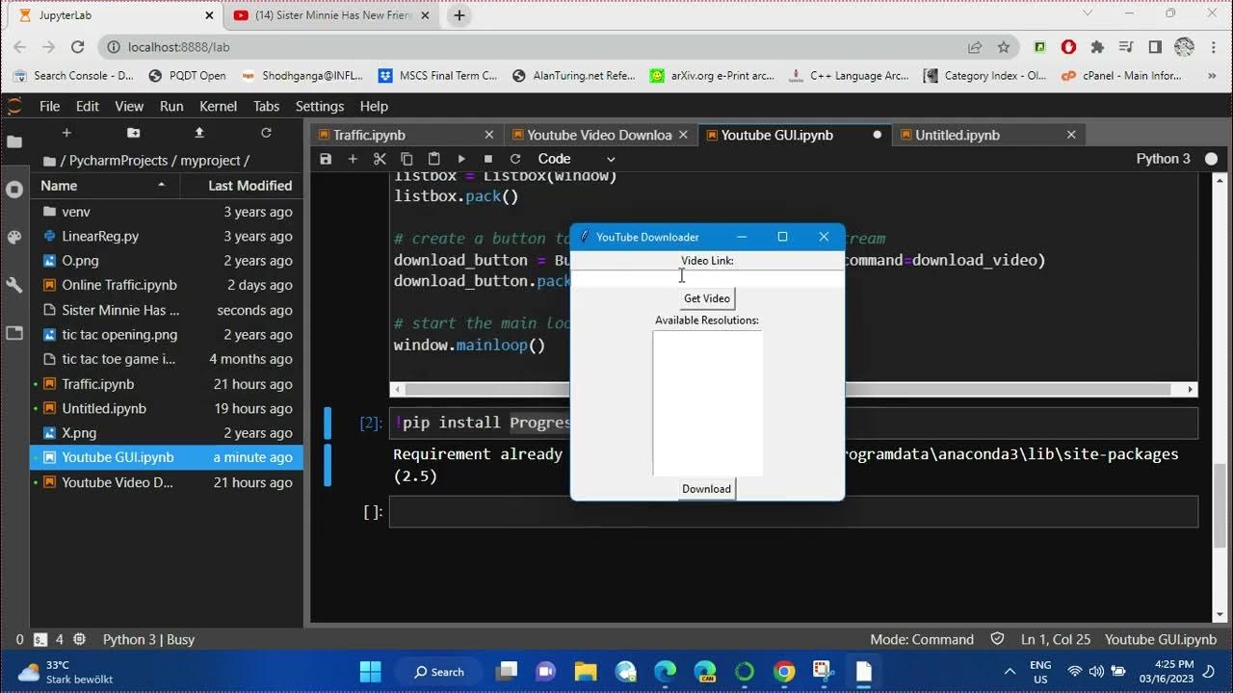Open the arXiv.org e-Print bookmark
Image resolution: width=1233 pixels, height=693 pixels.
click(712, 75)
